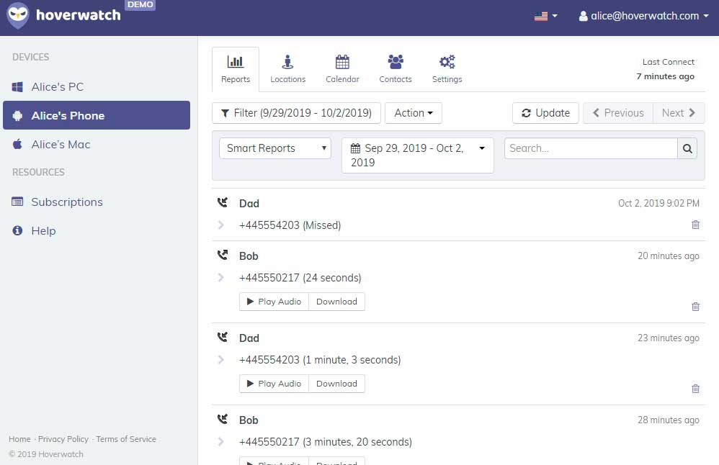
Task: Select Alice's Mac device
Action: point(97,144)
